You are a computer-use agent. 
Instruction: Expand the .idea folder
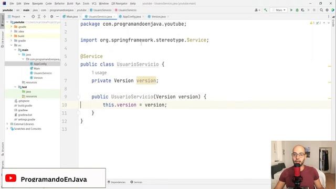click(x=12, y=31)
